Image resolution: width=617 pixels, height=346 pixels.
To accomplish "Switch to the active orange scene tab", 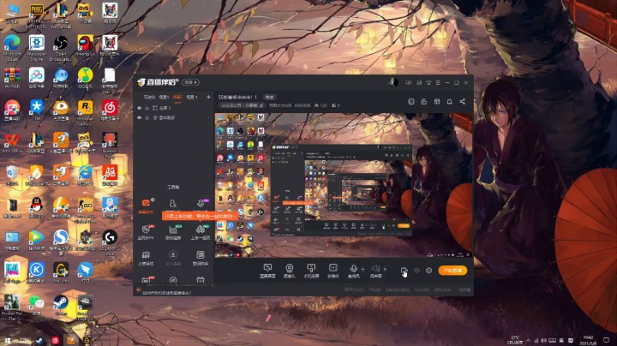I will [177, 97].
